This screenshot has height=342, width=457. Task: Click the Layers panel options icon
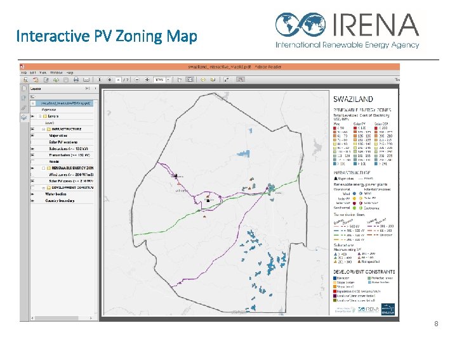pyautogui.click(x=33, y=96)
